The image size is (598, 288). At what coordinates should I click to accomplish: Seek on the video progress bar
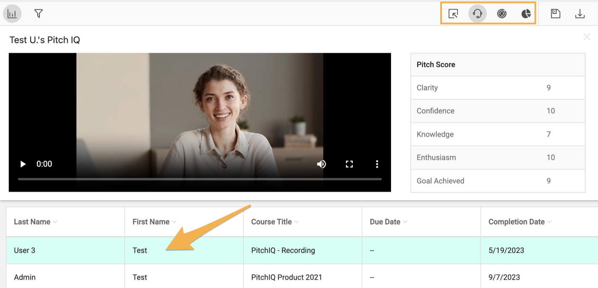(x=200, y=179)
